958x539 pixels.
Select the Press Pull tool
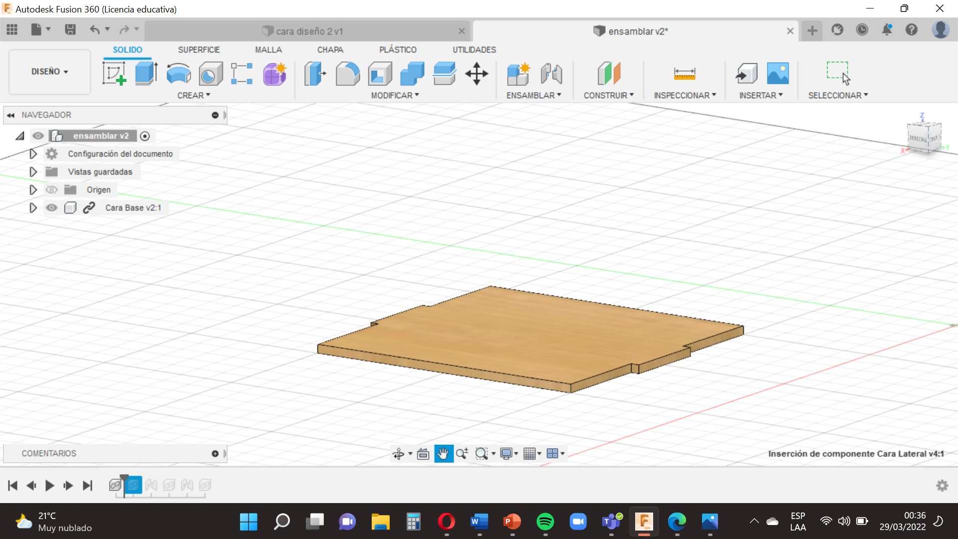pyautogui.click(x=315, y=73)
